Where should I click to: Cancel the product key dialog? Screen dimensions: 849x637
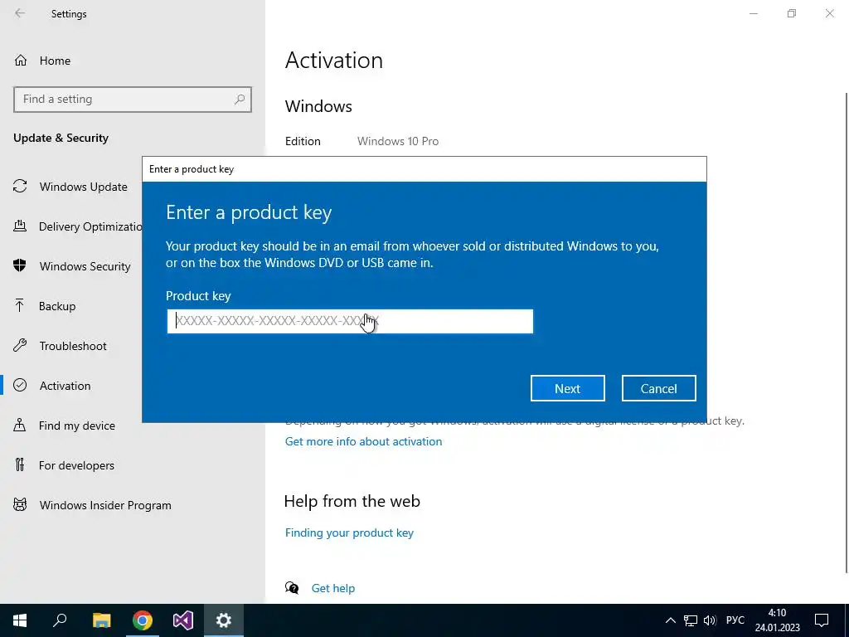pos(658,388)
